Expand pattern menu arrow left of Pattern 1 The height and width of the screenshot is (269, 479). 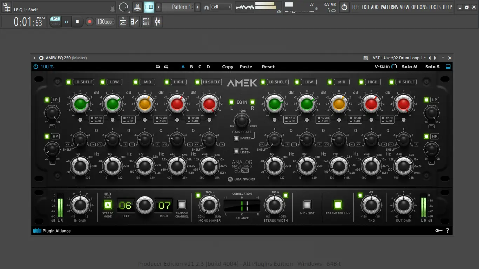point(158,7)
